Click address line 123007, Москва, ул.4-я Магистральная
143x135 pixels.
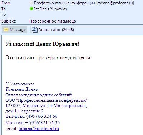pos(46,106)
